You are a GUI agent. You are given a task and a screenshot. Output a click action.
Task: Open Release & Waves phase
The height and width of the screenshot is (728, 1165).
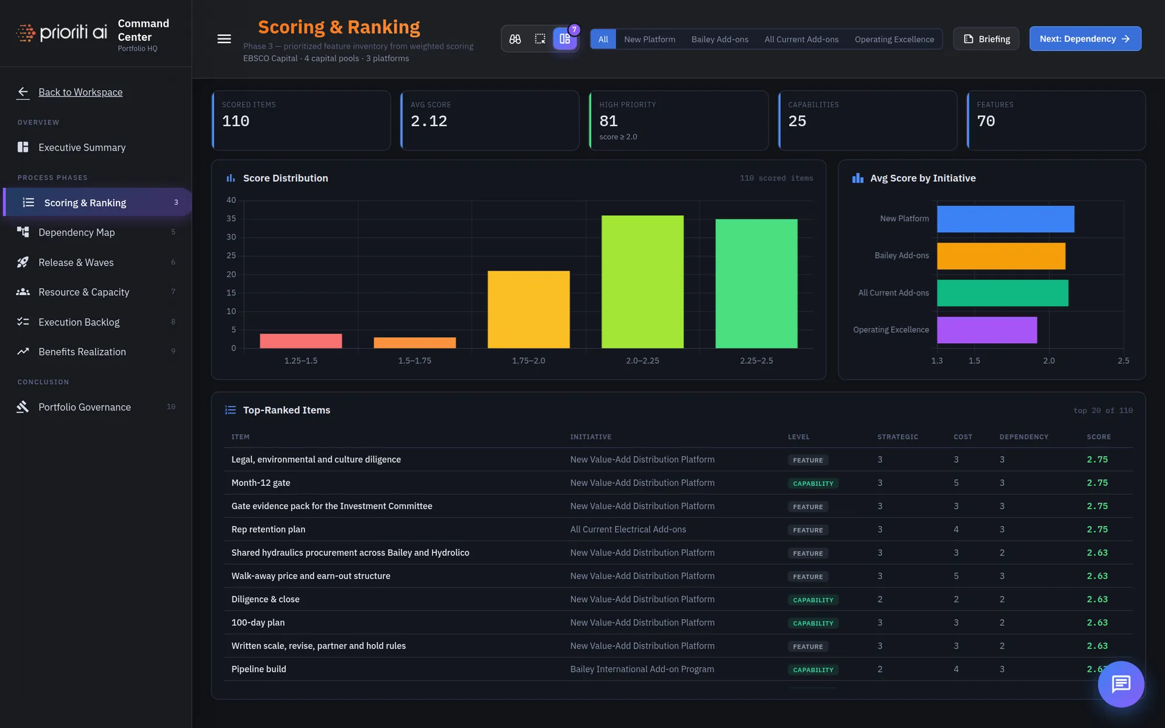click(96, 262)
